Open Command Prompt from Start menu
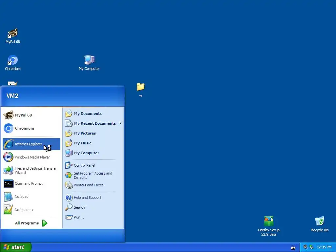The height and width of the screenshot is (252, 336). [31, 183]
